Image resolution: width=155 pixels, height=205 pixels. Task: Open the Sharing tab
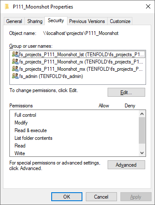click(x=35, y=21)
